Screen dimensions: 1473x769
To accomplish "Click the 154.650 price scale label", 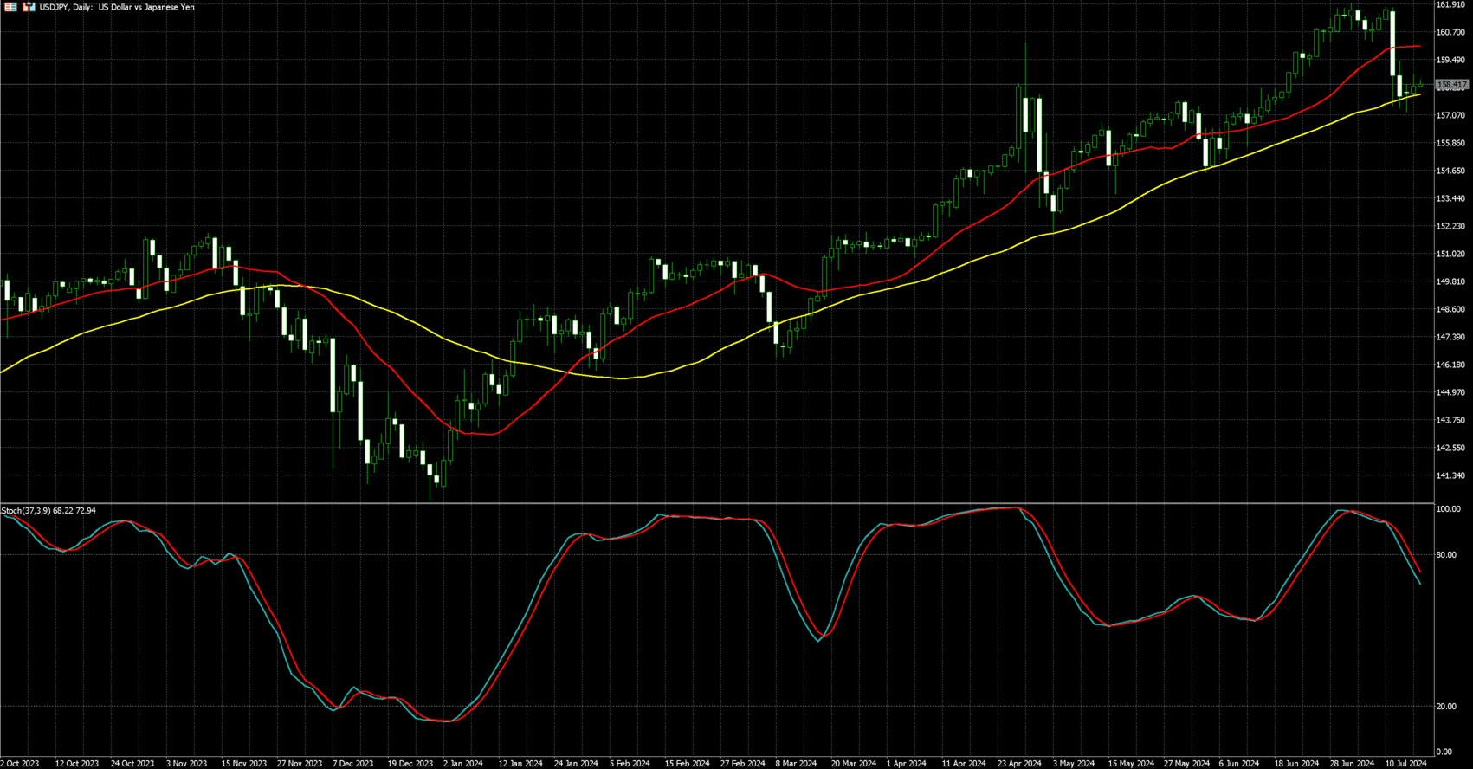I will coord(1450,171).
